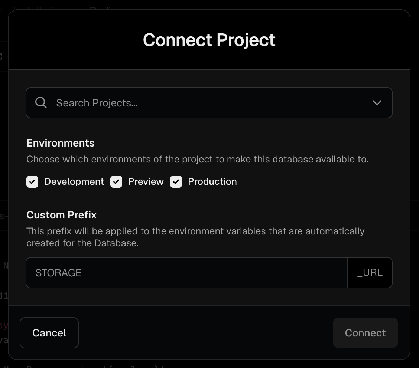Click the custom prefix description paragraph
Image resolution: width=419 pixels, height=368 pixels.
click(x=195, y=237)
